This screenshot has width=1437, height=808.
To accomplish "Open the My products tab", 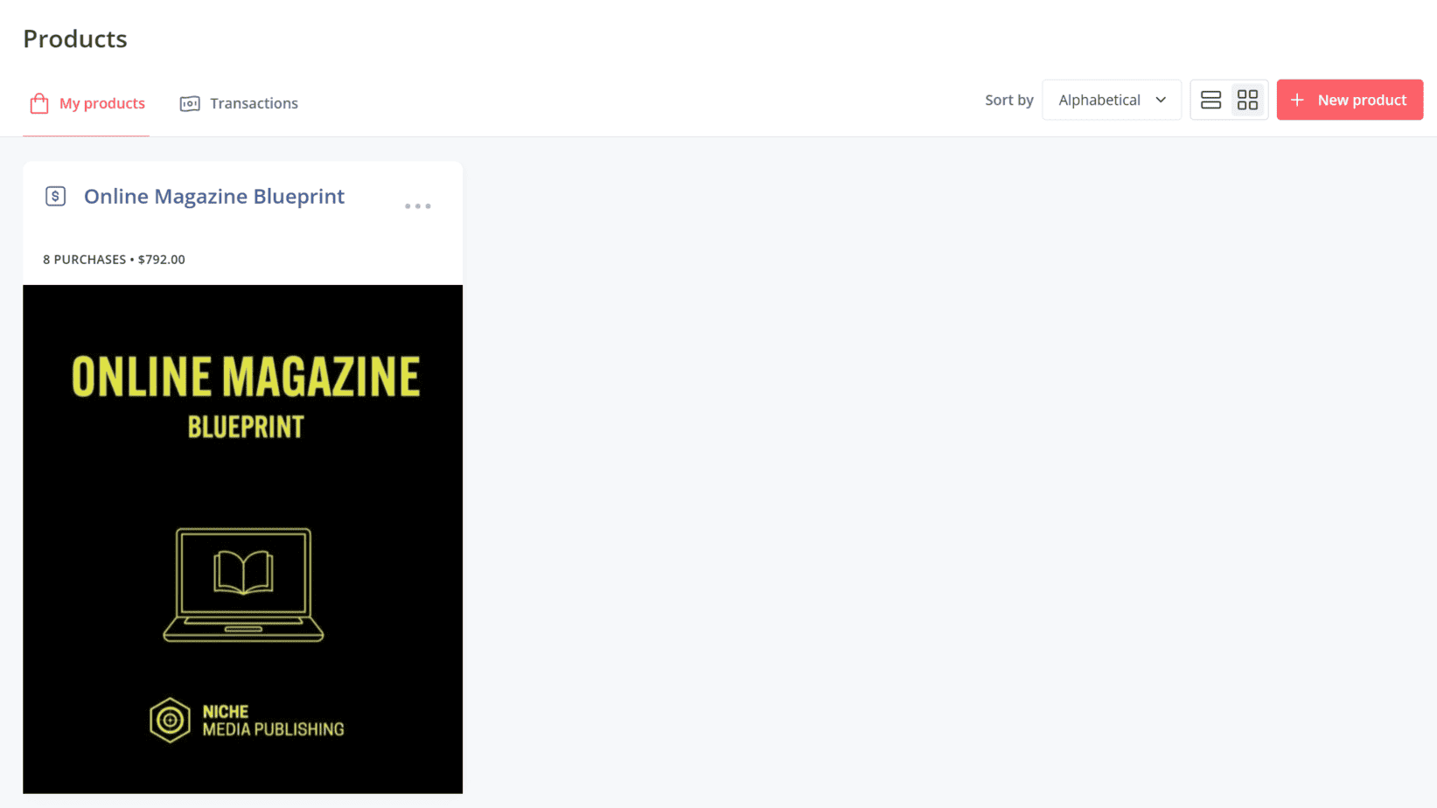I will point(87,103).
